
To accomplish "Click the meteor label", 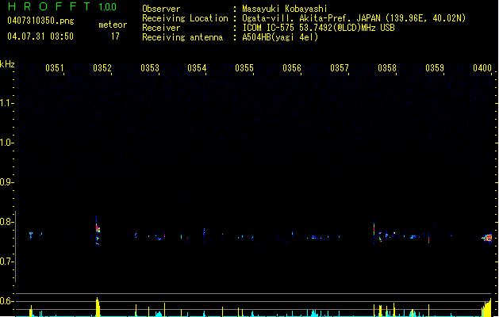I will pyautogui.click(x=113, y=25).
